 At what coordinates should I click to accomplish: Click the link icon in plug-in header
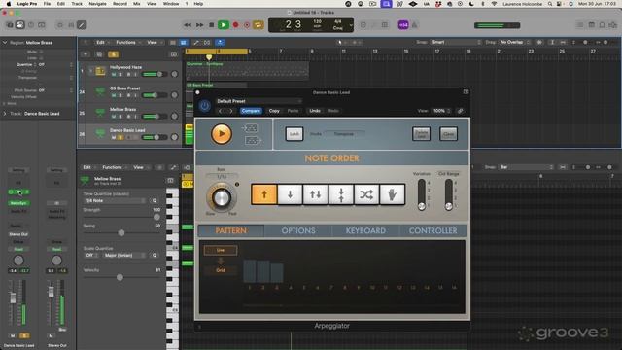460,111
